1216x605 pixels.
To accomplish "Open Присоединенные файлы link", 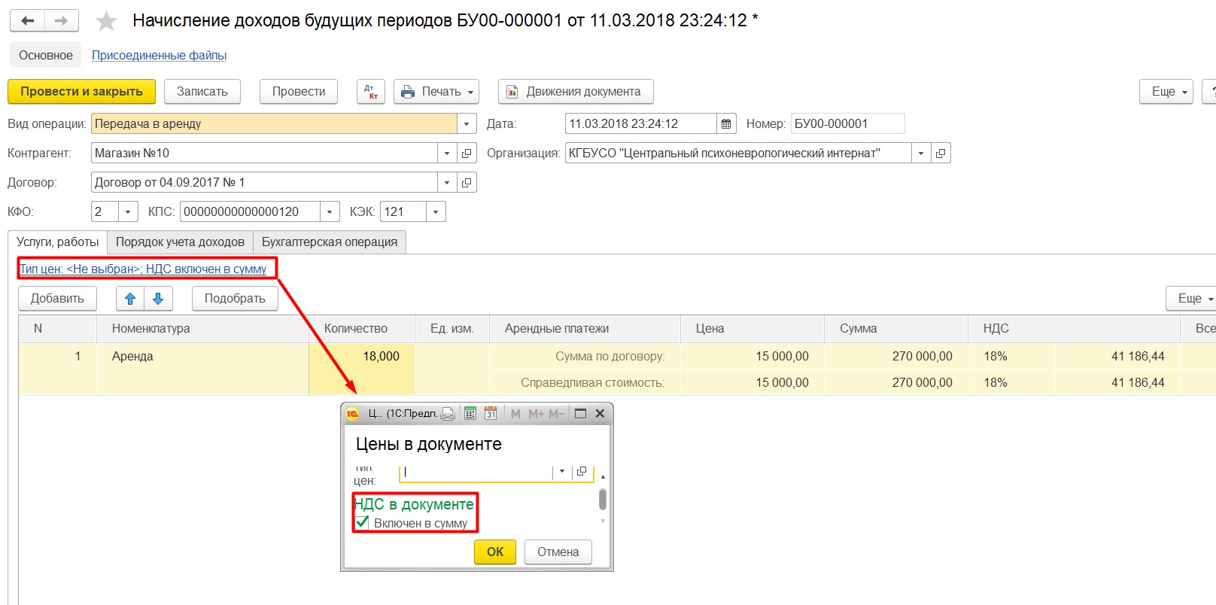I will pyautogui.click(x=159, y=55).
